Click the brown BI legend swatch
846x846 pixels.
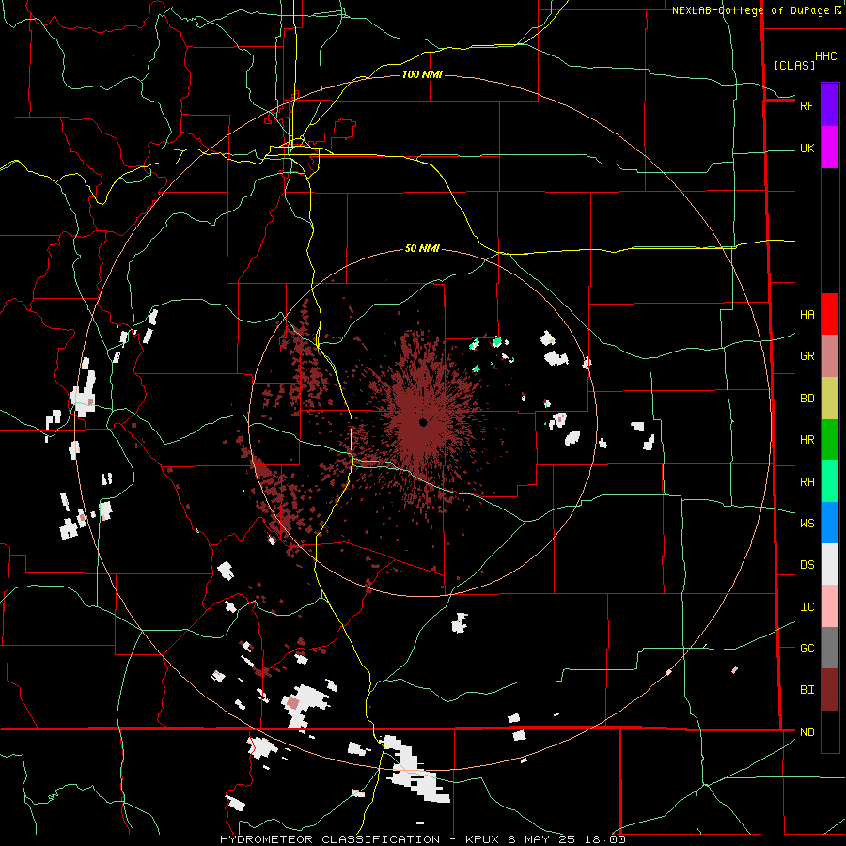point(830,690)
